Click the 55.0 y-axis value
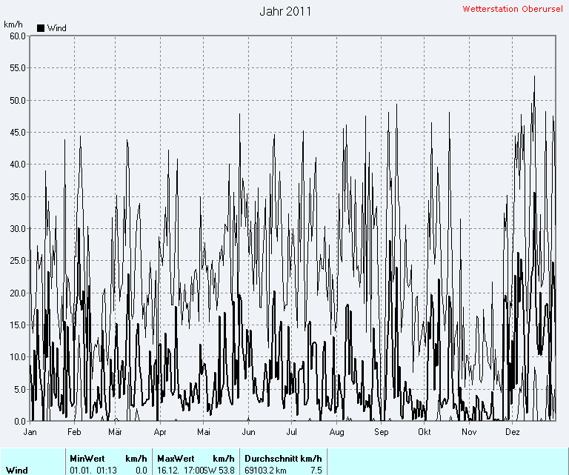569x475 pixels. point(18,68)
